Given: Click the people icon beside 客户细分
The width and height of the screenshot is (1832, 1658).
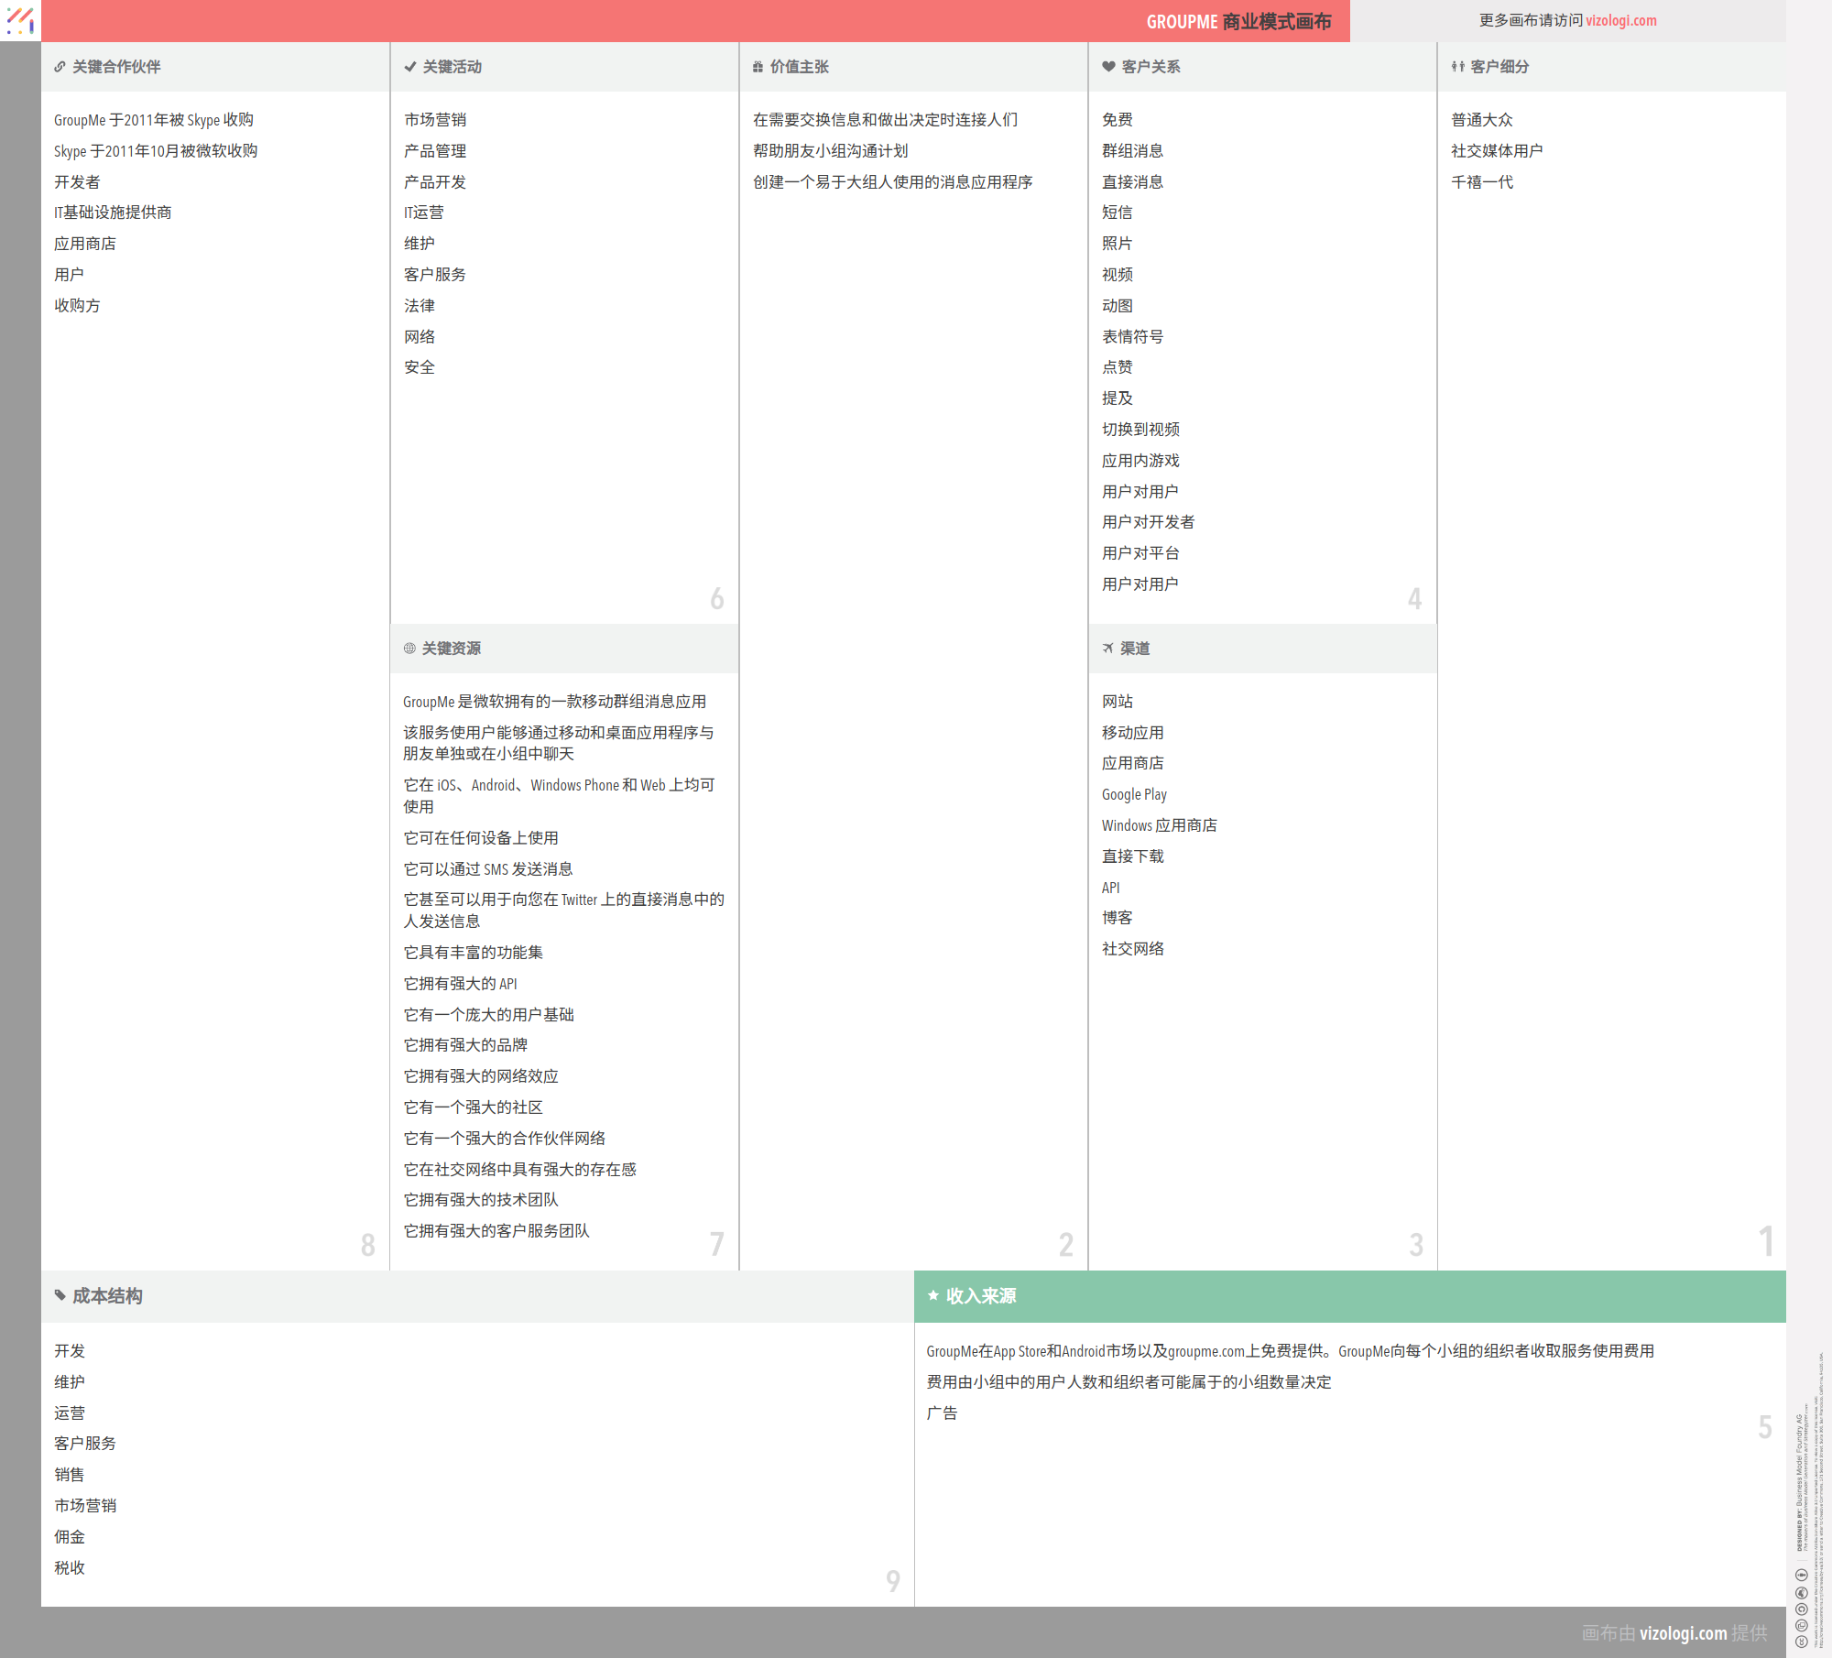Looking at the screenshot, I should (x=1457, y=67).
